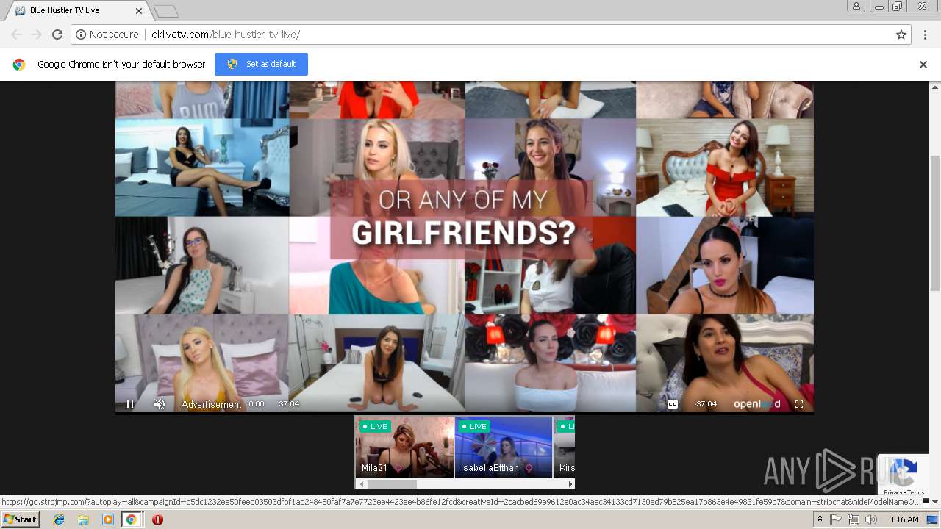The width and height of the screenshot is (941, 529).
Task: Open the red Opera-style taskbar icon
Action: pos(157,519)
